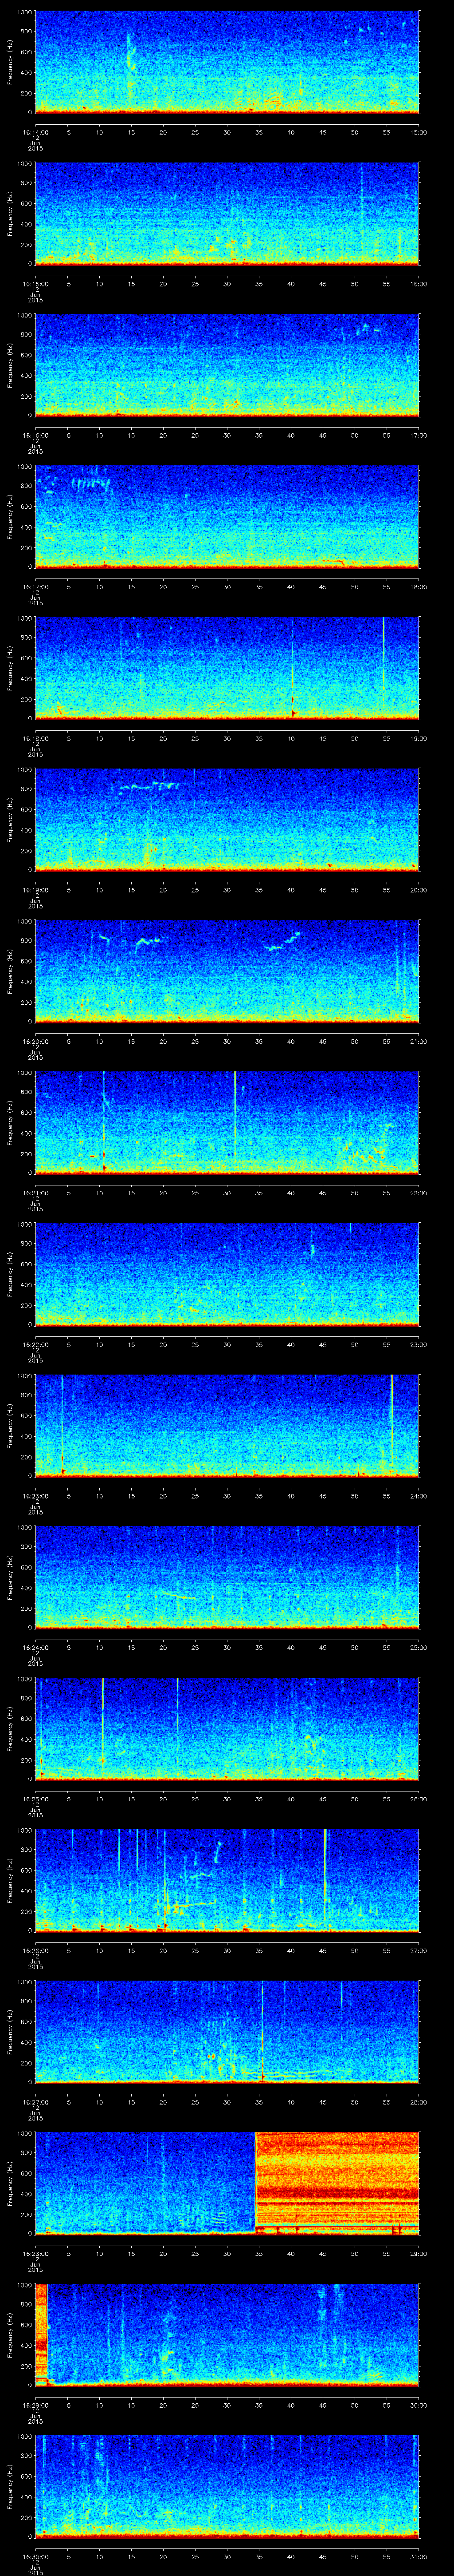Click the 16:24:00 start time label
This screenshot has width=454, height=2576.
[35, 1647]
